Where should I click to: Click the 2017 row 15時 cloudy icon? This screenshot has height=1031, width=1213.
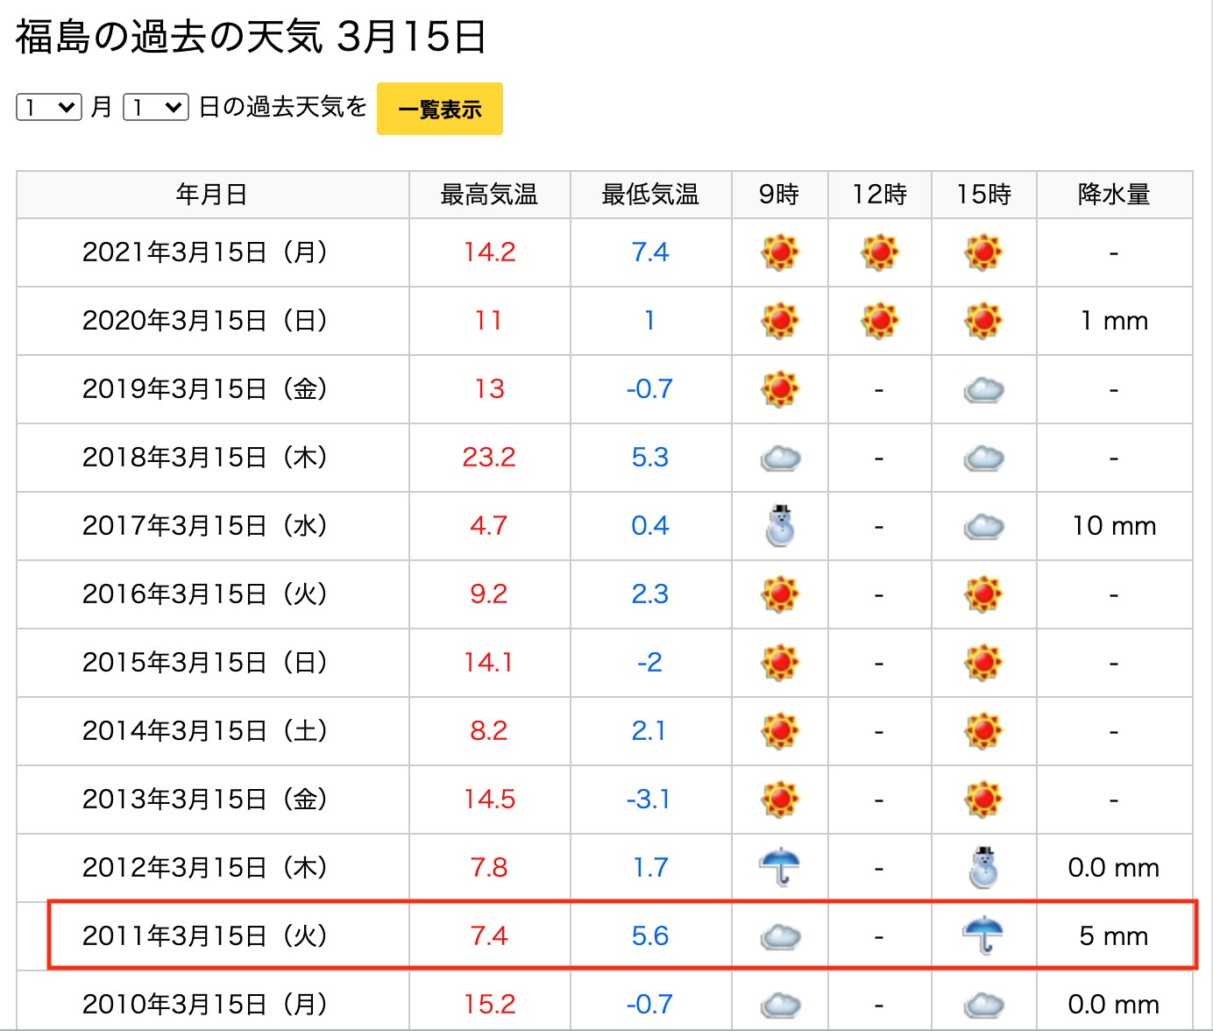tap(983, 526)
